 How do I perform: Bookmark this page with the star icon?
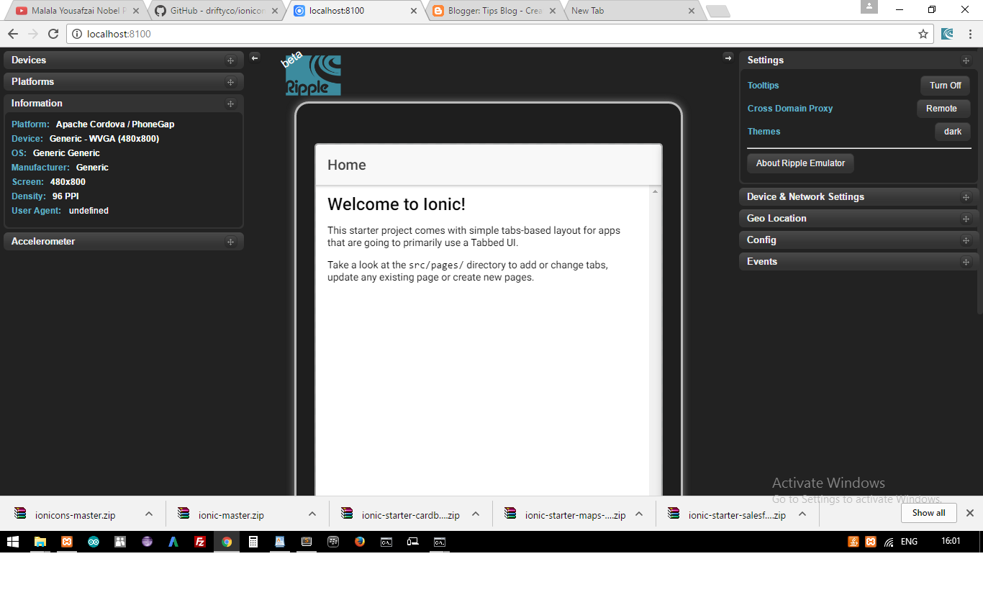point(923,34)
